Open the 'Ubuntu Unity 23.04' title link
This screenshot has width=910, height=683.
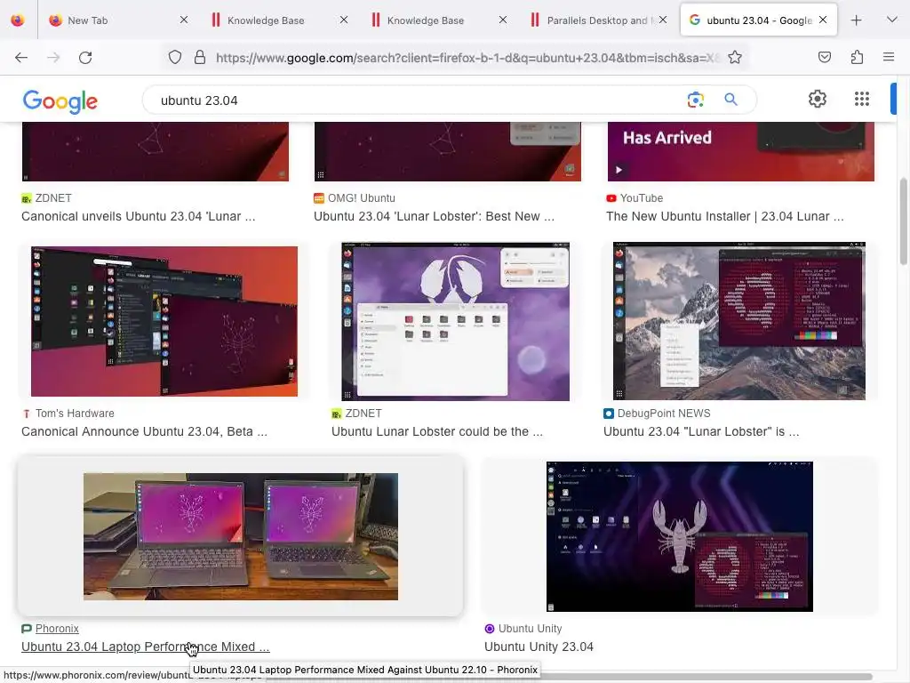pos(539,647)
